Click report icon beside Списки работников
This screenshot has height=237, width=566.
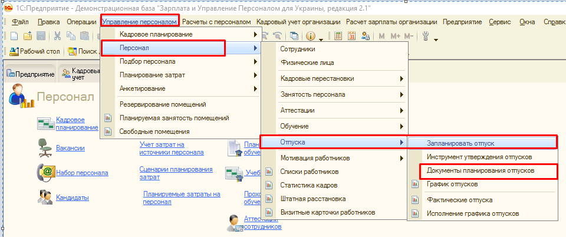(269, 172)
